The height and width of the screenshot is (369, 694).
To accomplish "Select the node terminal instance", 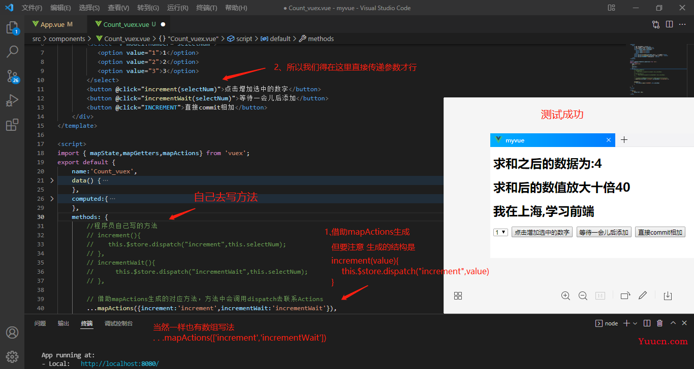I will (x=607, y=323).
